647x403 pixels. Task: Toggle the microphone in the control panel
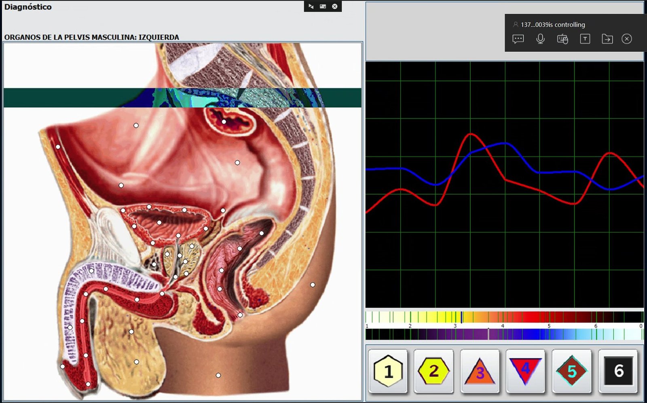click(x=540, y=39)
